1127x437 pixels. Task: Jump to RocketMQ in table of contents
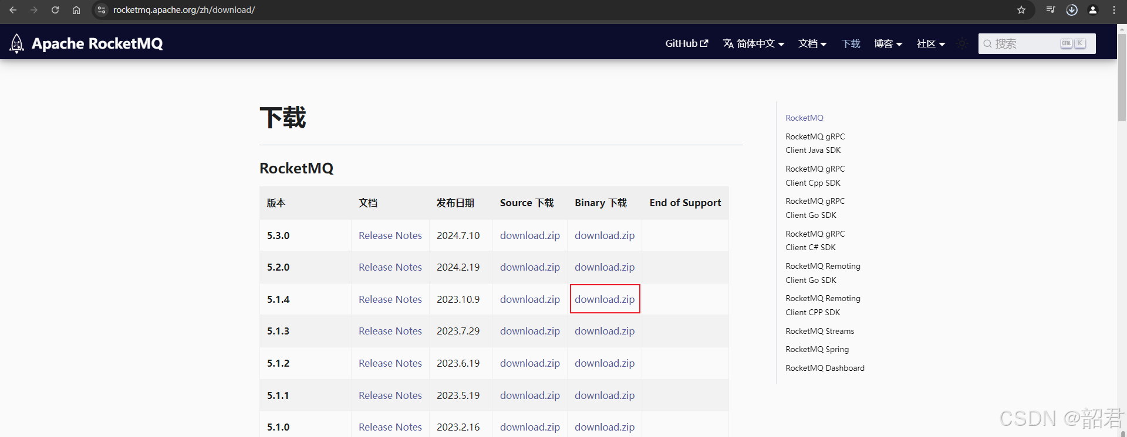click(804, 118)
